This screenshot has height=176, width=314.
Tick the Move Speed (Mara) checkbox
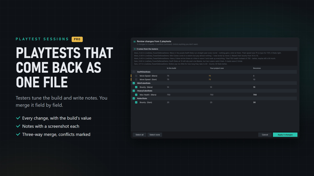[x=136, y=76]
